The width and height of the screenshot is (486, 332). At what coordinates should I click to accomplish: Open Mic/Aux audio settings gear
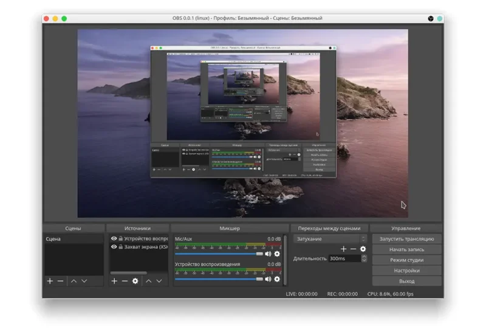coord(277,254)
